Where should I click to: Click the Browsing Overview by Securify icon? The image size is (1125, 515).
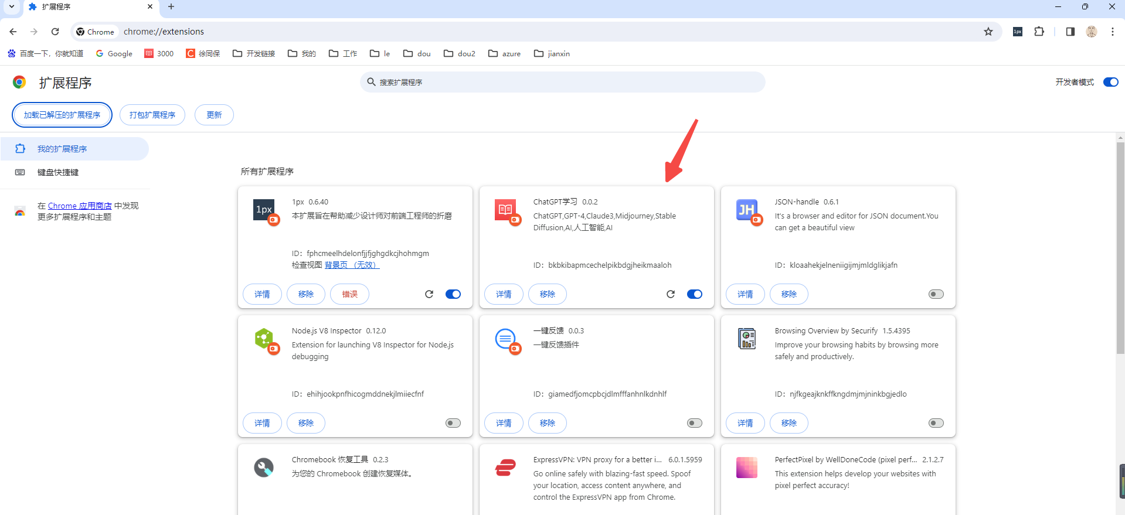(x=747, y=339)
